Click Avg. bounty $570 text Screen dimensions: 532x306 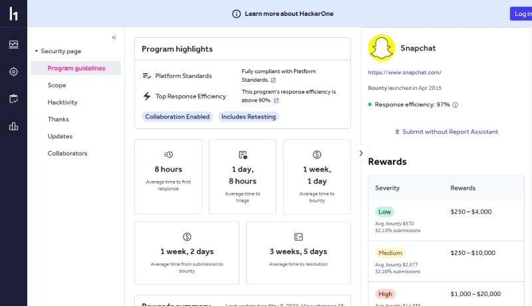tap(394, 224)
